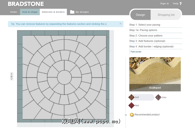The height and width of the screenshot is (128, 195).
Task: Collapse the side panel with the arrow
Action: pyautogui.click(x=125, y=115)
